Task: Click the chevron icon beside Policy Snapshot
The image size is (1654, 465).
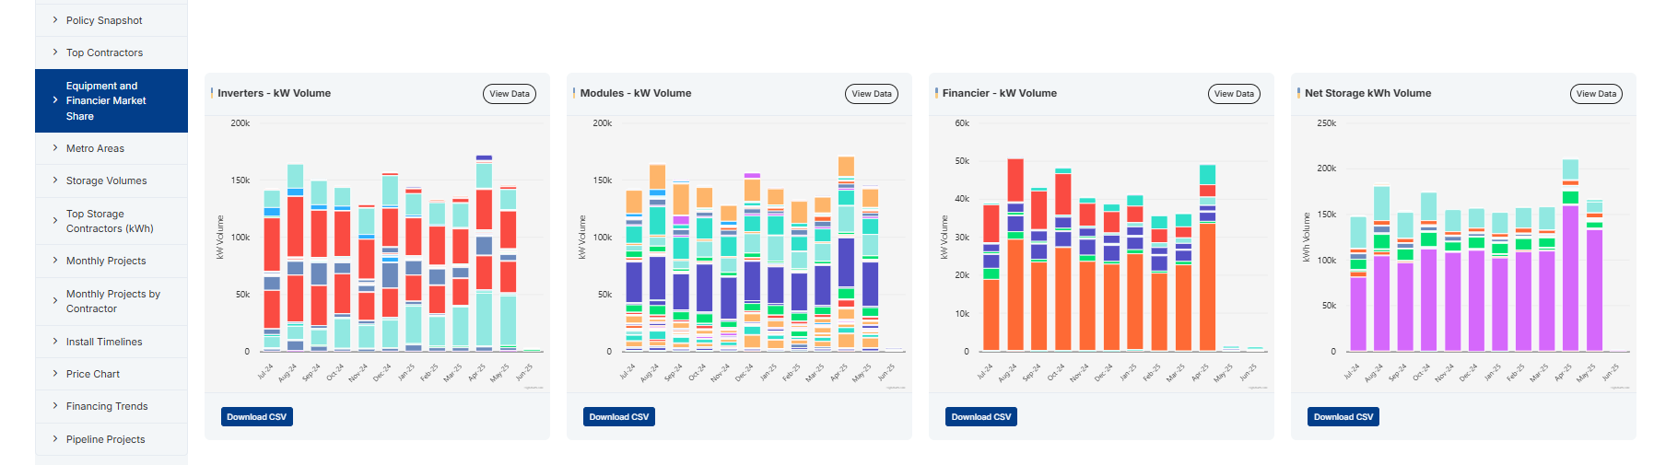Action: [x=55, y=19]
